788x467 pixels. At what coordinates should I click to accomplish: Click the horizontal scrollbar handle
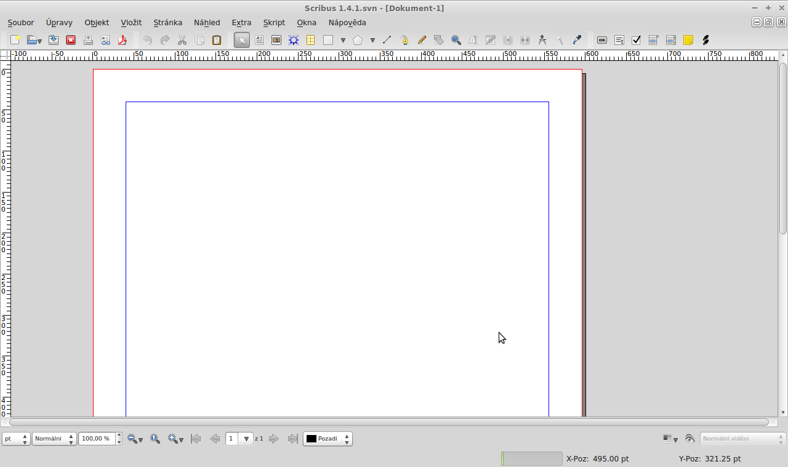pos(389,422)
